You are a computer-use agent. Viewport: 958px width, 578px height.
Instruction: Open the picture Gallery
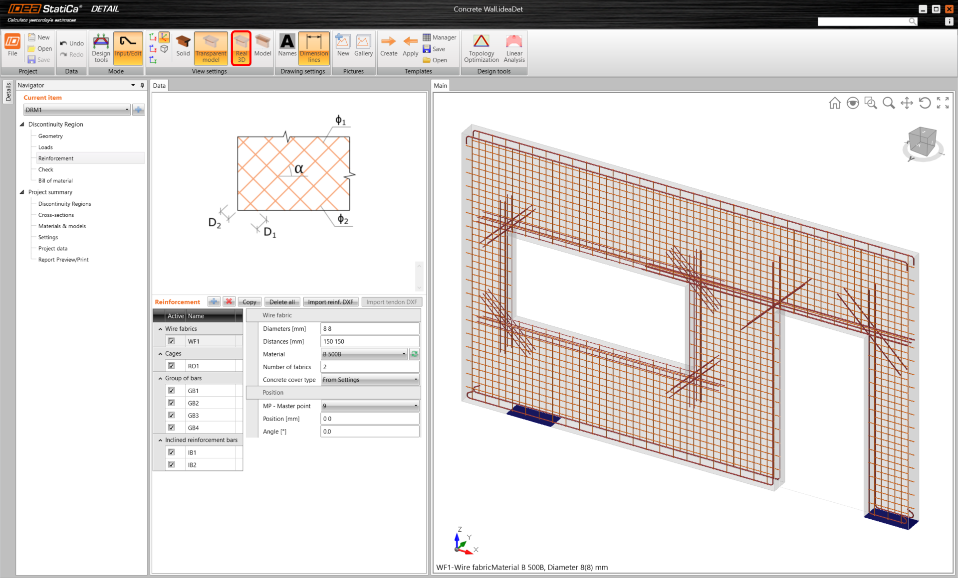click(363, 47)
